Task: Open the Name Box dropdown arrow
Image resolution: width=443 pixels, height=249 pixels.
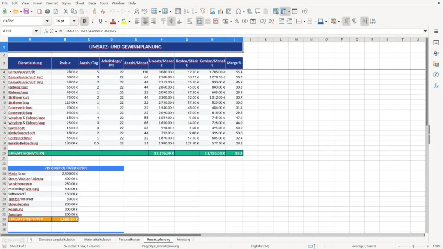Action: point(36,31)
